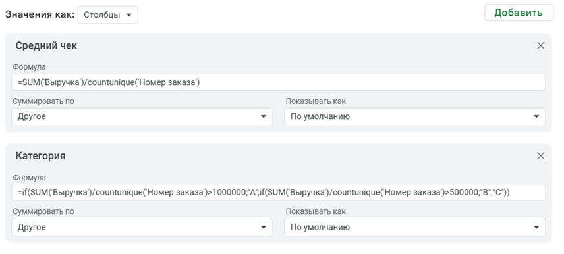Image resolution: width=564 pixels, height=254 pixels.
Task: Remove the Категория calculated field
Action: click(x=541, y=156)
